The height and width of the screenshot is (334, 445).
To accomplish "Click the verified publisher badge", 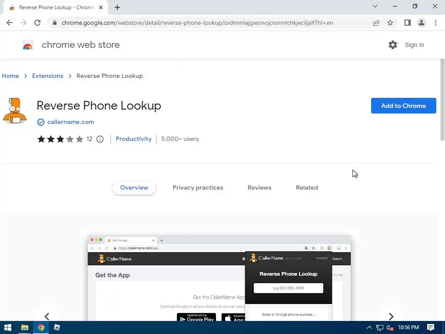I will (x=41, y=122).
